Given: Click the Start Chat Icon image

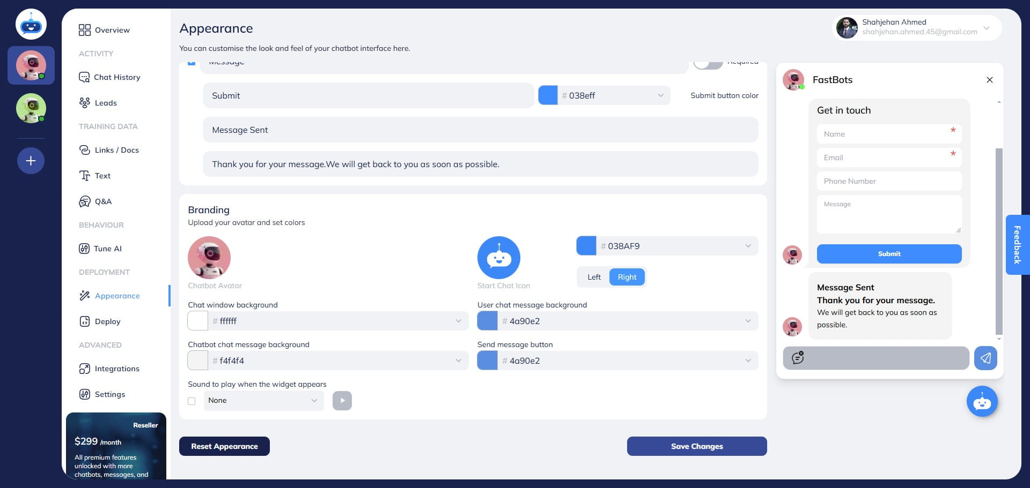Looking at the screenshot, I should [x=498, y=258].
